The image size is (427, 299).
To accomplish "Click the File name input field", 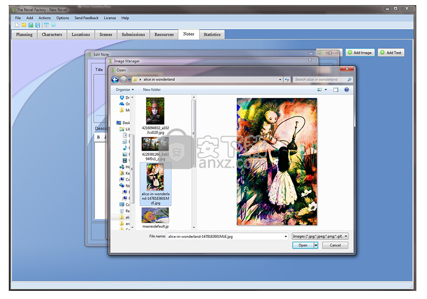I will [x=228, y=236].
